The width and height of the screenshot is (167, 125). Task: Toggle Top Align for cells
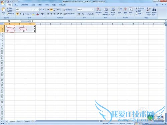tap(48, 10)
